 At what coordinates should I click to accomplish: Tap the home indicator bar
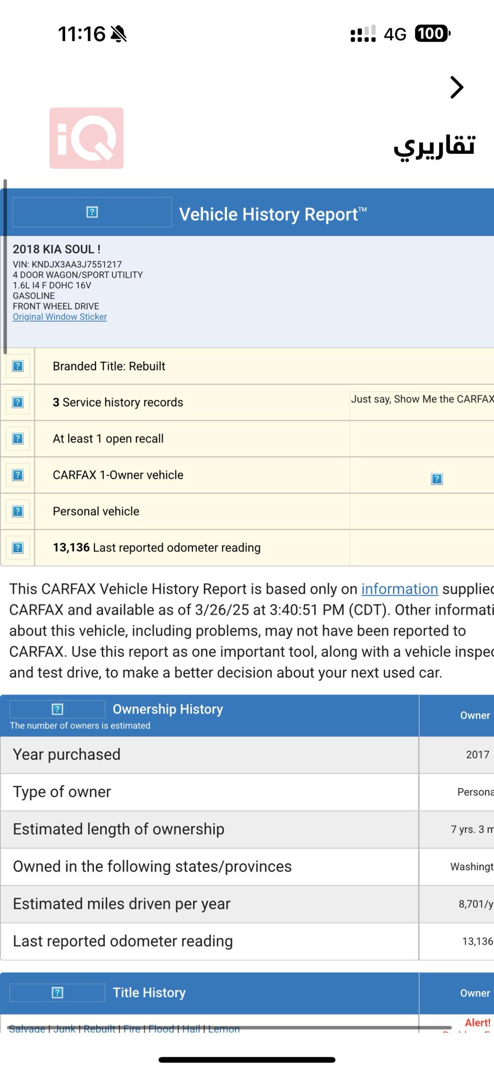(247, 1060)
